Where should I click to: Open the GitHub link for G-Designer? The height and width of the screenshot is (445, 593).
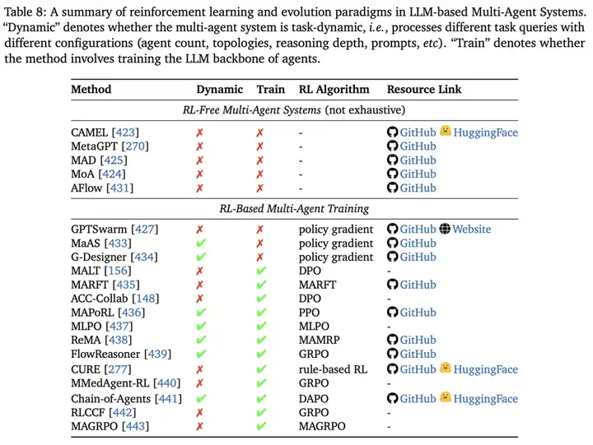click(418, 257)
